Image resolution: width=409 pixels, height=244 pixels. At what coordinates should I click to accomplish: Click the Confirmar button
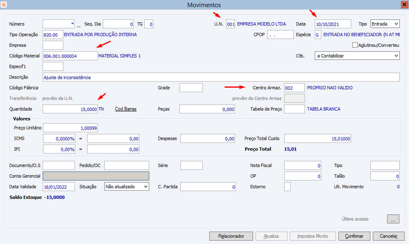click(x=354, y=236)
